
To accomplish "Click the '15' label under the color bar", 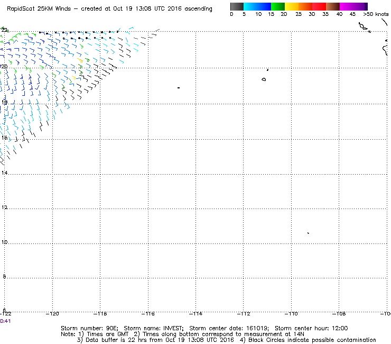I will click(x=271, y=14).
